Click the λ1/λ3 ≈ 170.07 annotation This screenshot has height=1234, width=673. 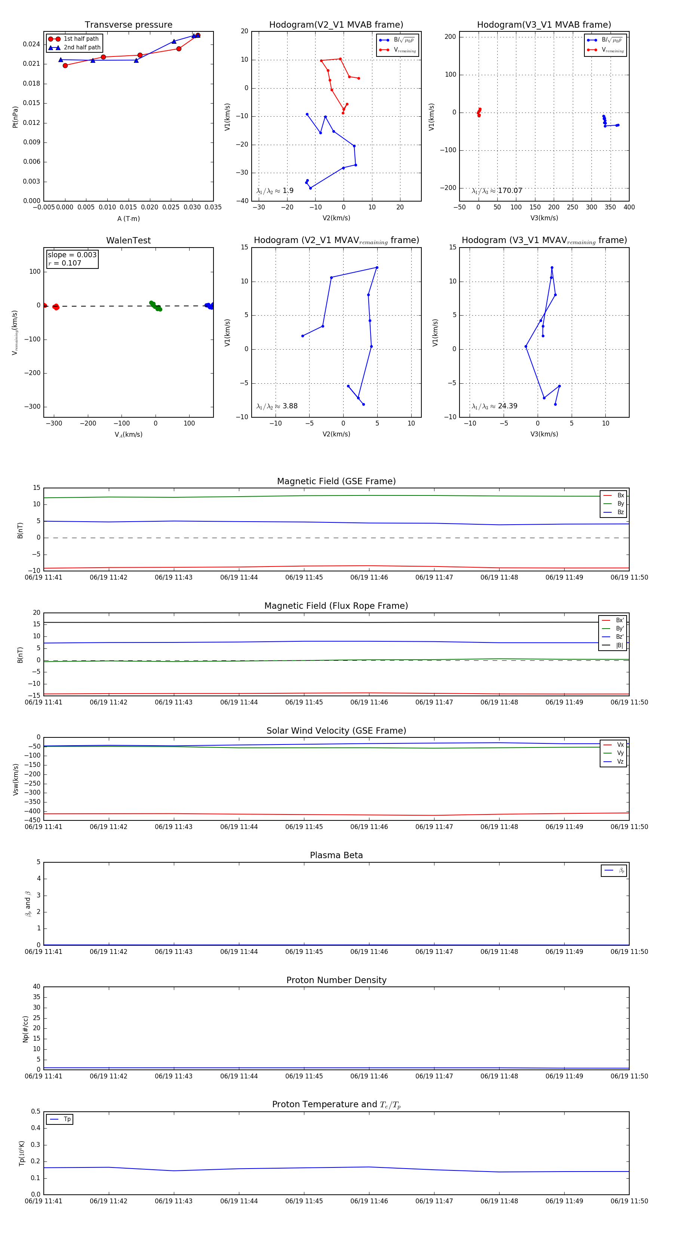coord(497,191)
